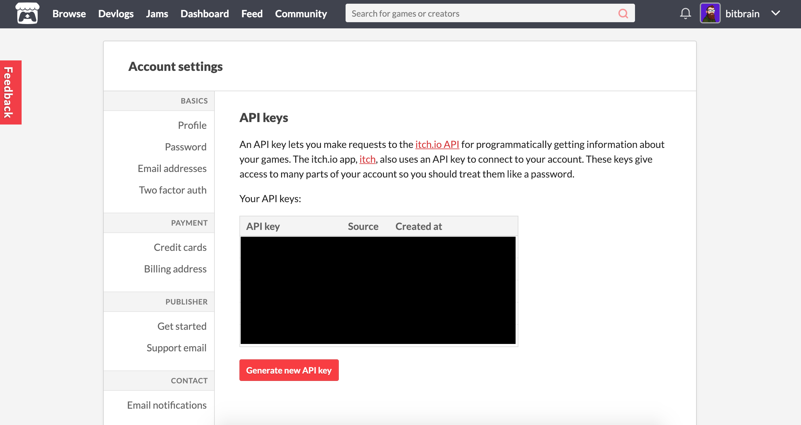Click the bitbrain user avatar icon

(x=710, y=13)
